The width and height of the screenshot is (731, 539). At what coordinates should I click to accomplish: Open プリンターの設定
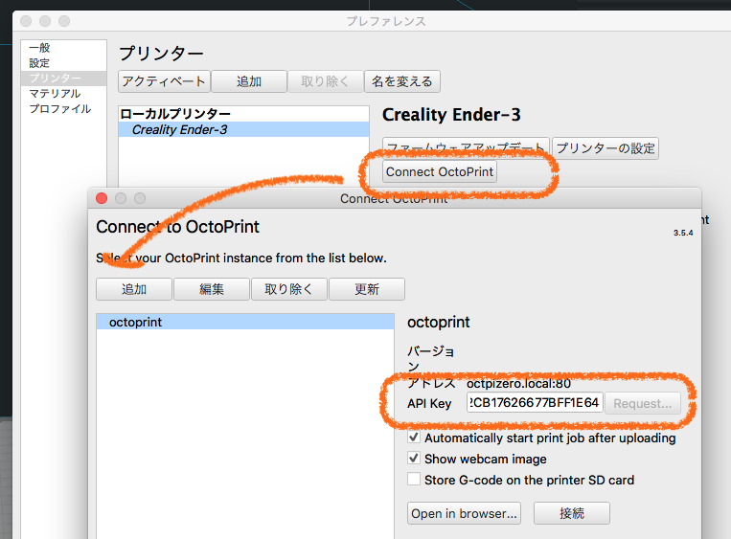(605, 148)
